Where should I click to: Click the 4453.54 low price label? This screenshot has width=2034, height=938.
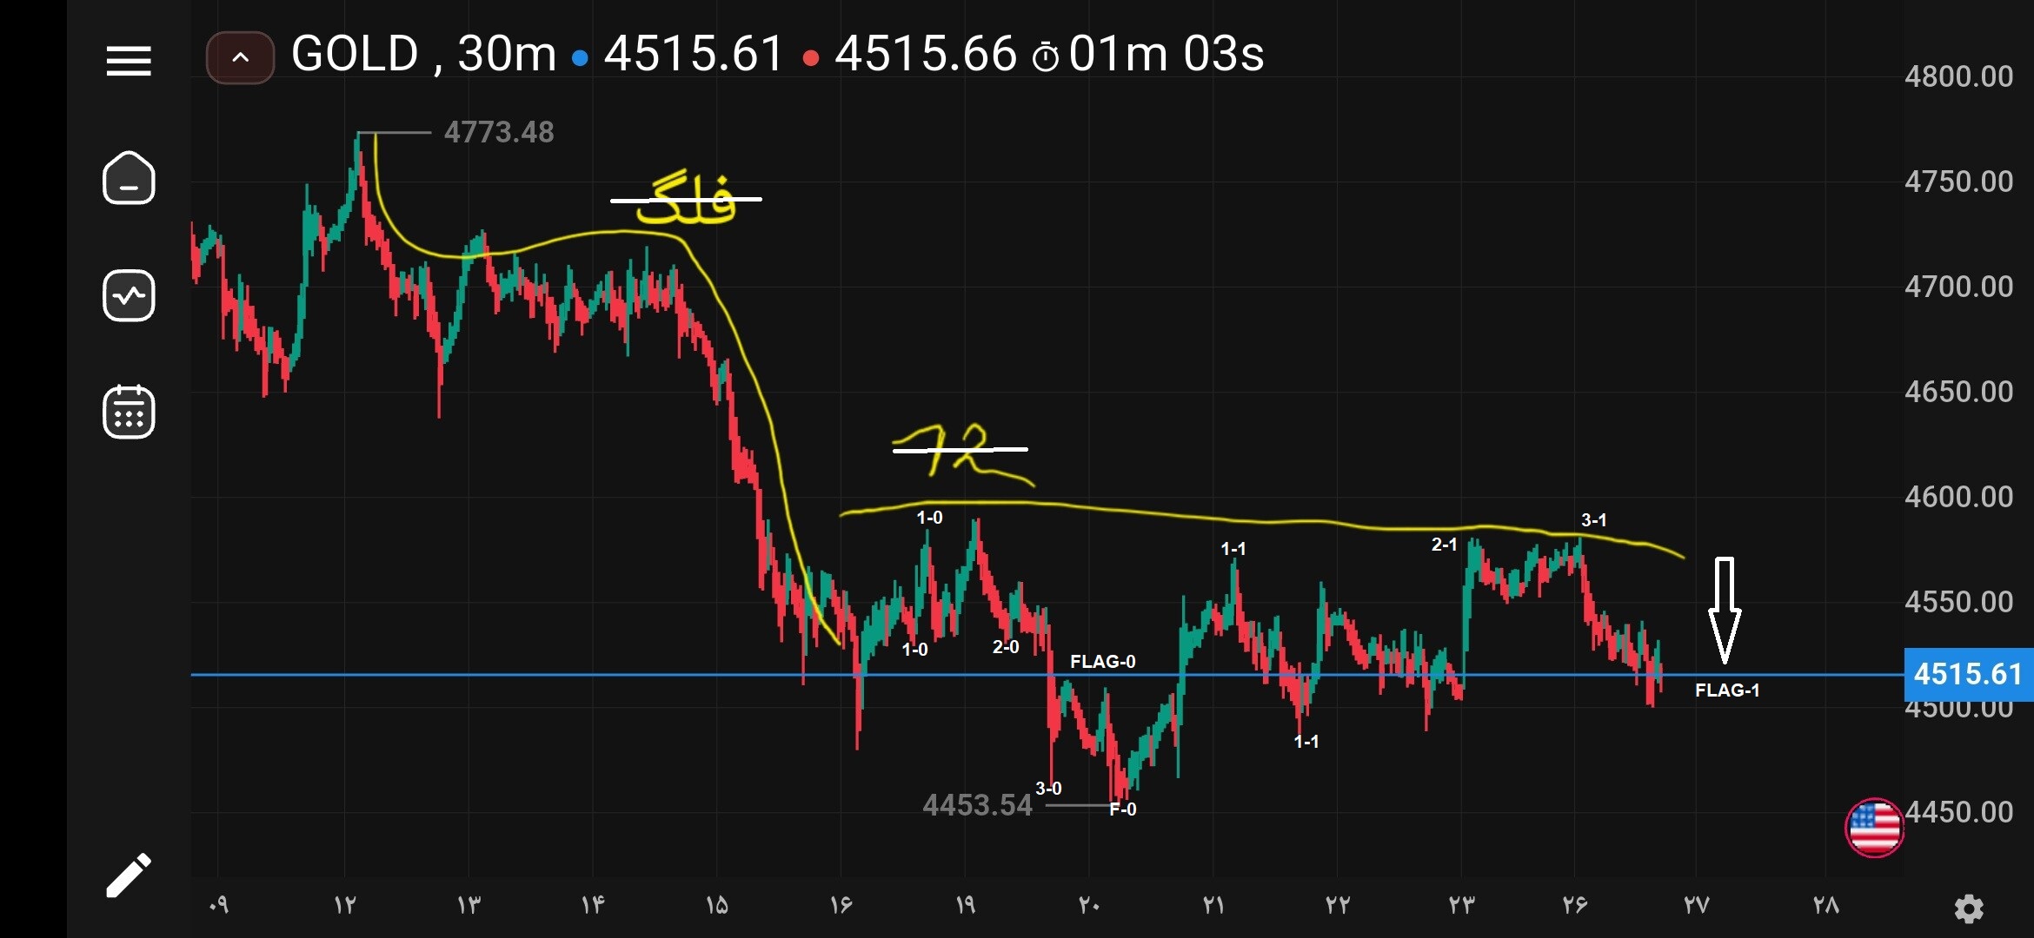pos(977,805)
